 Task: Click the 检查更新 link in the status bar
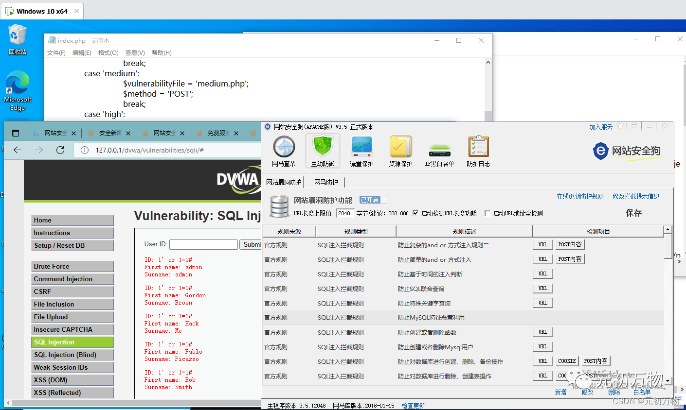[x=413, y=406]
